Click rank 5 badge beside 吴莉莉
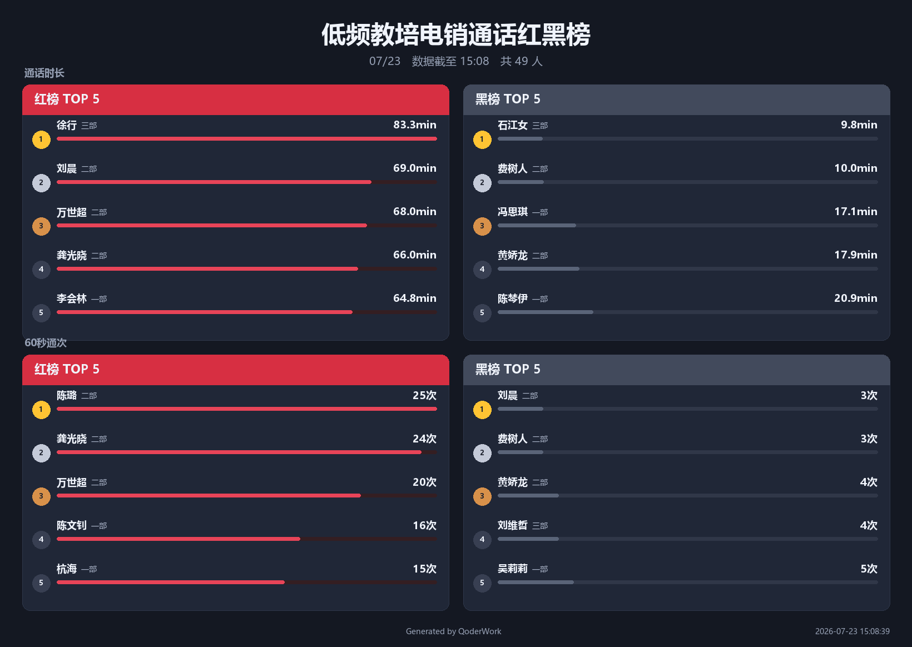 tap(482, 583)
